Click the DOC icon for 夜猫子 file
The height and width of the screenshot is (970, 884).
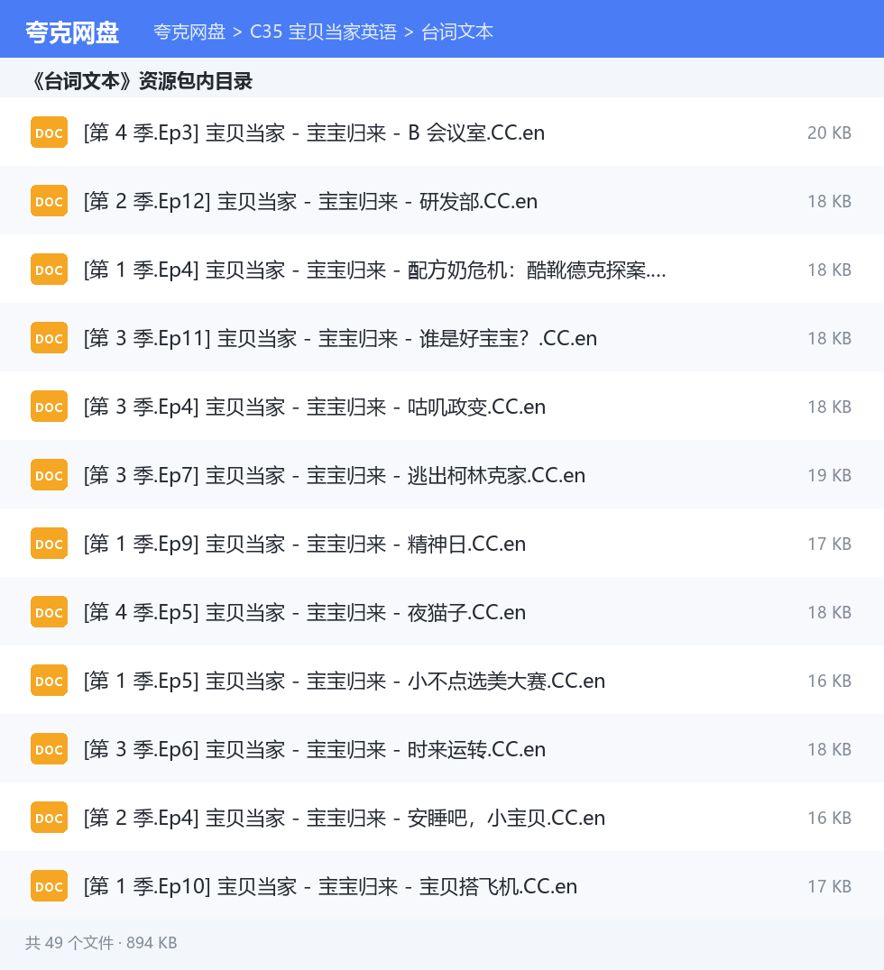click(49, 612)
